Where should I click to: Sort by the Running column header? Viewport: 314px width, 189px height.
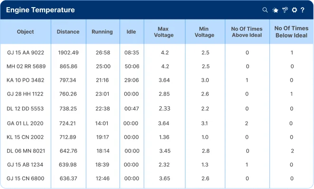[102, 32]
